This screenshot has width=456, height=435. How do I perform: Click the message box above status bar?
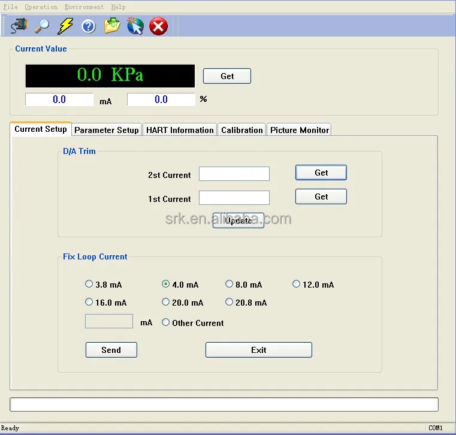(x=224, y=404)
